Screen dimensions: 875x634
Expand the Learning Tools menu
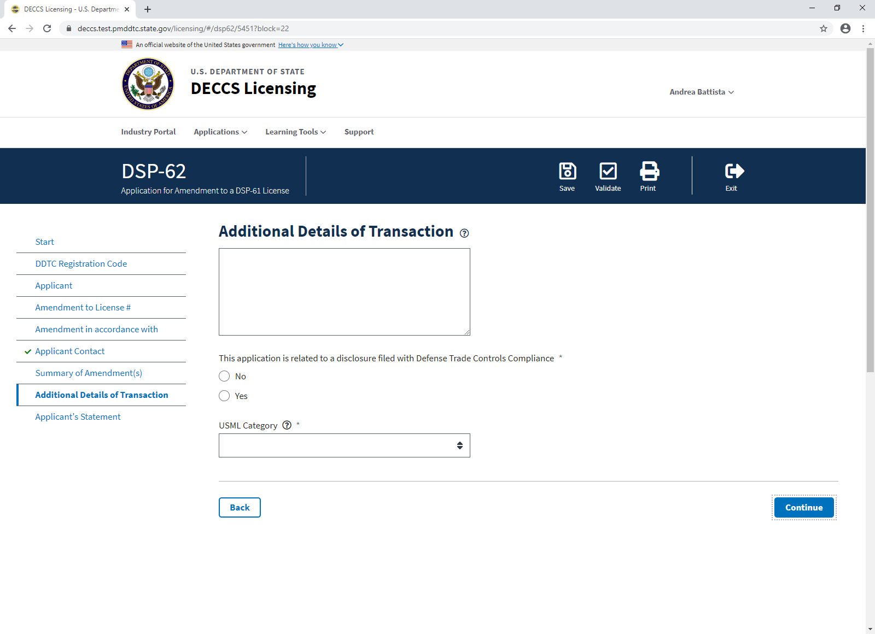[295, 132]
